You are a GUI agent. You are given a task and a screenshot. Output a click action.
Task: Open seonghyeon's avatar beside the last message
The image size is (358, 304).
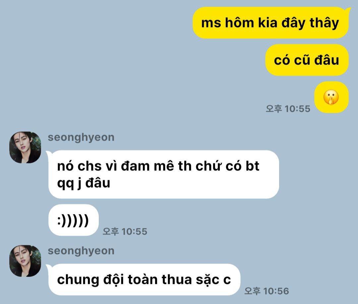25,261
